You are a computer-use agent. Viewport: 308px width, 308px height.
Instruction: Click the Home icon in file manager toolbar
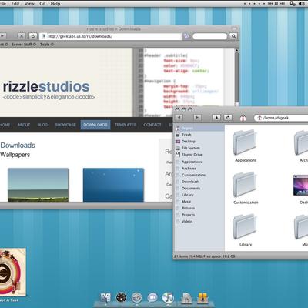tap(243, 118)
